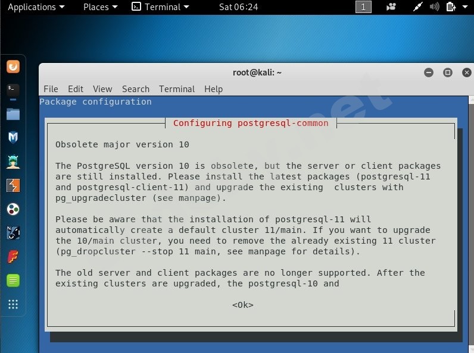
Task: Click the 'Configuring postgresql-common' heading
Action: coord(251,123)
